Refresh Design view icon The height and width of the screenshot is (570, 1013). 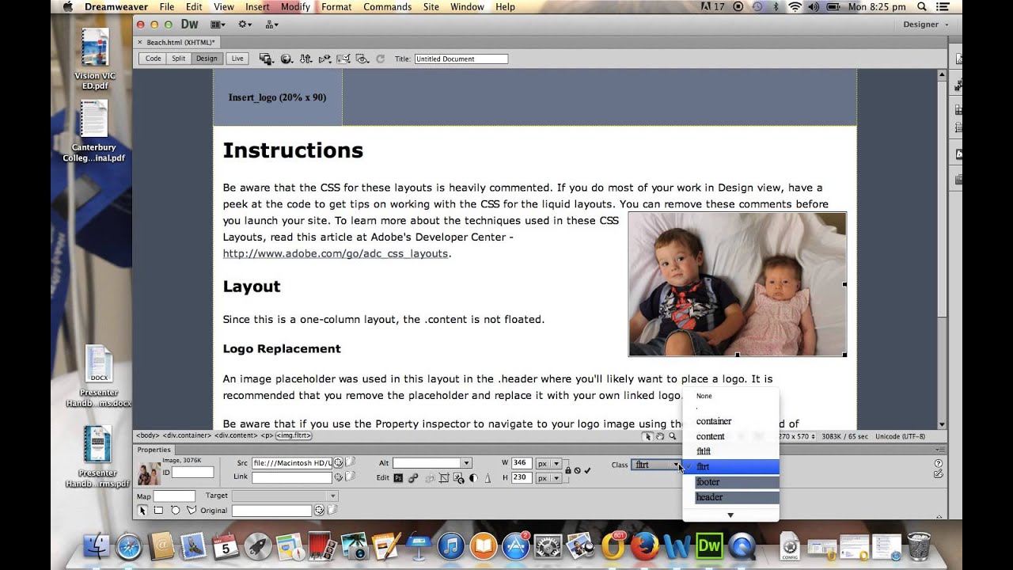pos(381,59)
